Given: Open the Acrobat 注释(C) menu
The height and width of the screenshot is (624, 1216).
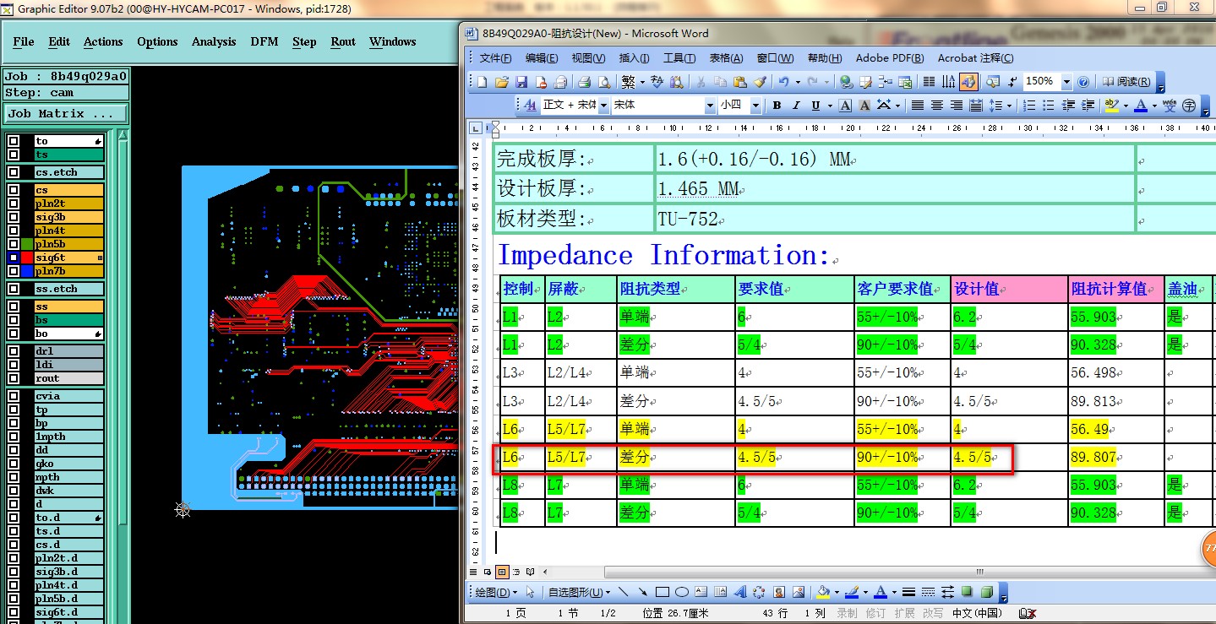Looking at the screenshot, I should coord(975,58).
